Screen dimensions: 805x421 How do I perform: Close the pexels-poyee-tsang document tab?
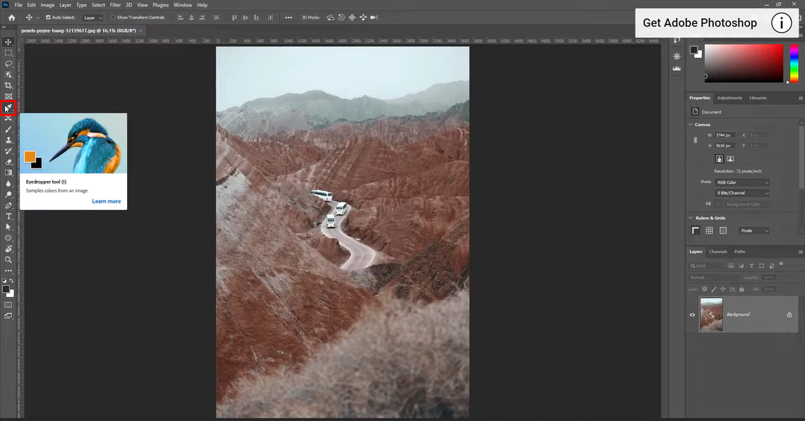141,30
